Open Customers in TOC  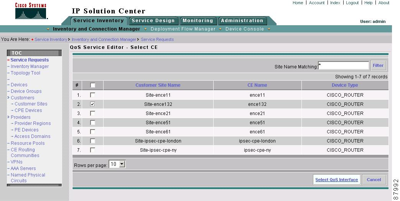(23, 97)
